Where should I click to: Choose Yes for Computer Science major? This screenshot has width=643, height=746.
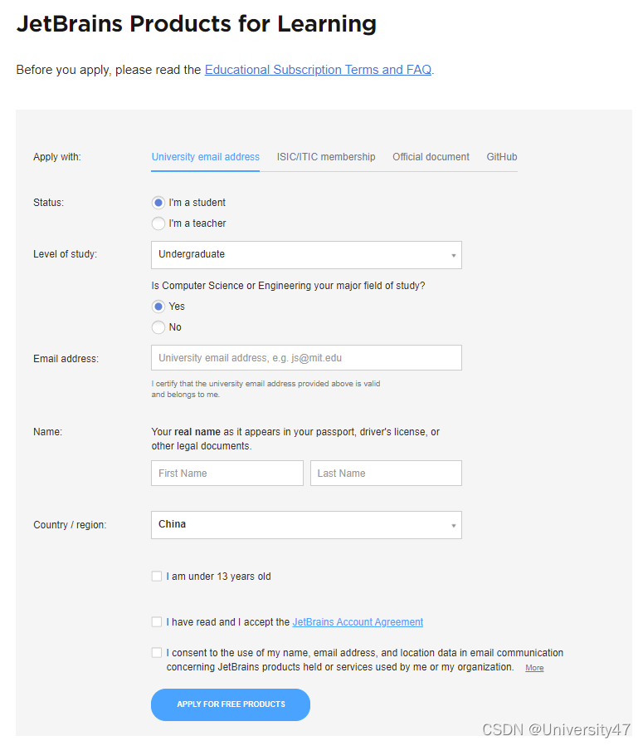(x=158, y=307)
